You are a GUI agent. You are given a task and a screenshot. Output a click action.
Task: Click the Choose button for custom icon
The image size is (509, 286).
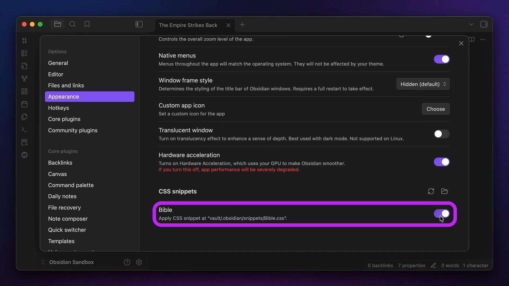436,109
